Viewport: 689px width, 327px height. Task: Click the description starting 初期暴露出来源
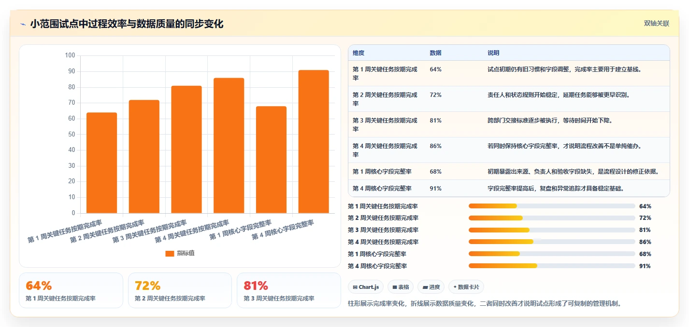573,172
